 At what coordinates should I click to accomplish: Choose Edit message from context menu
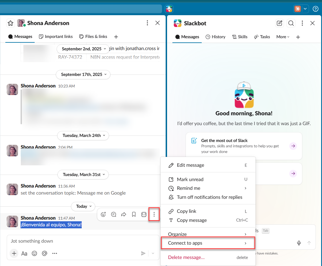click(x=208, y=165)
